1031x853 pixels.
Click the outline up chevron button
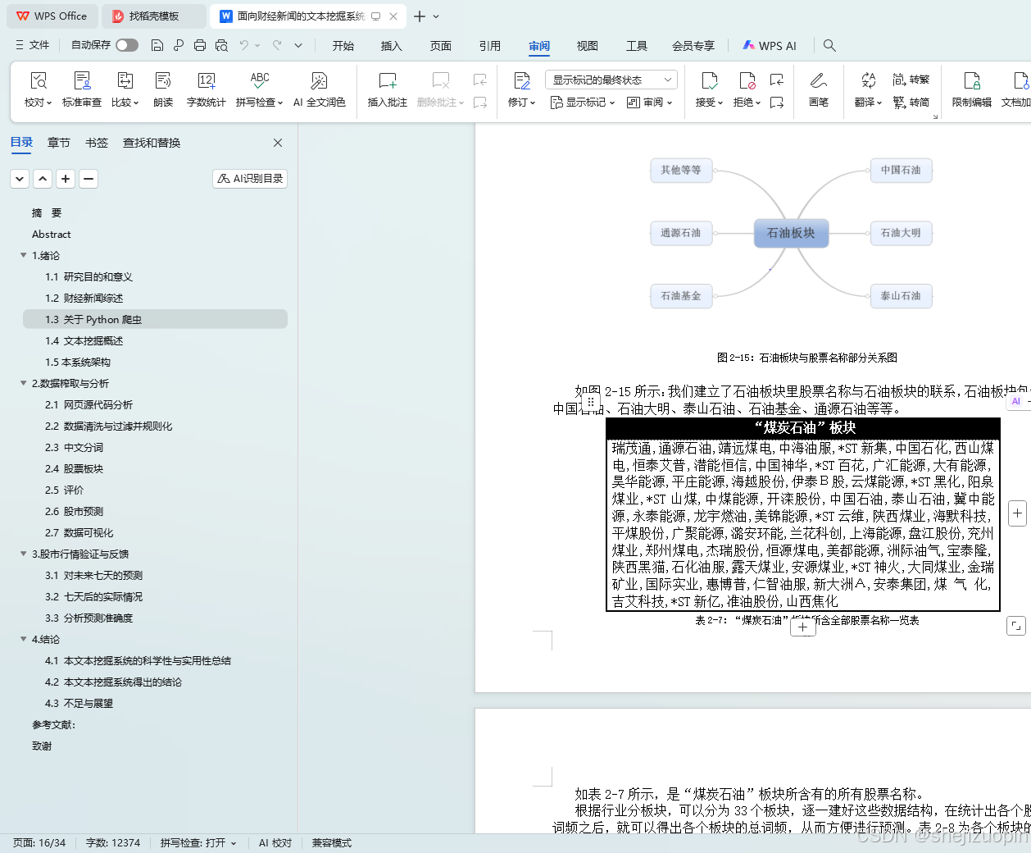pos(43,178)
